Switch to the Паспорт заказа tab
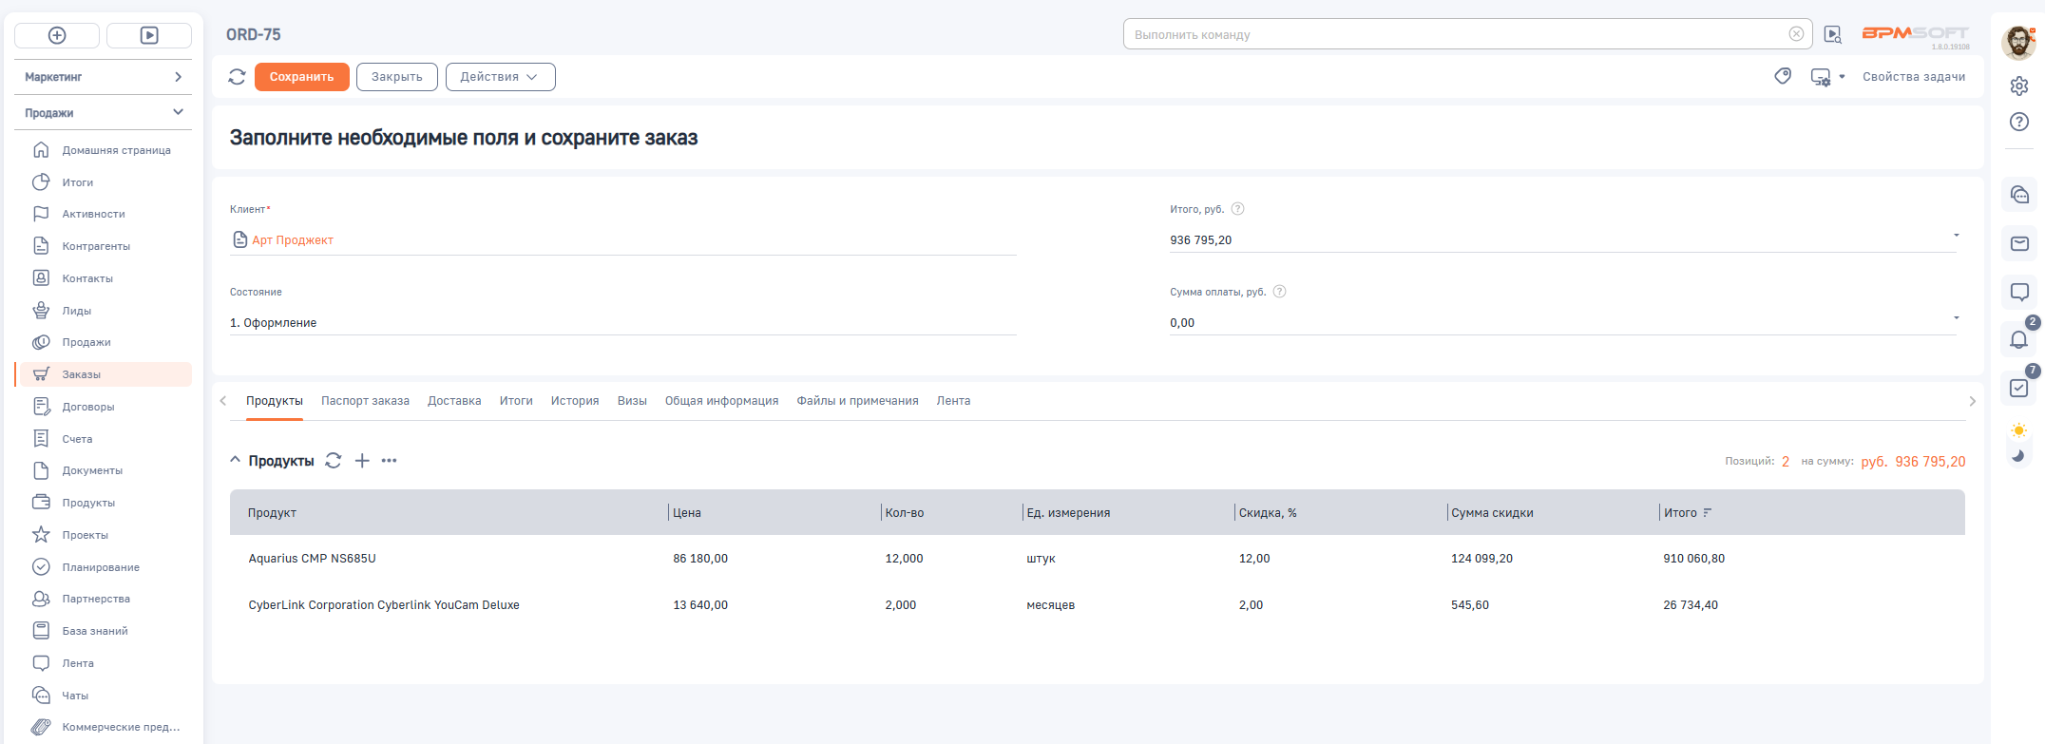Image resolution: width=2045 pixels, height=744 pixels. point(365,401)
